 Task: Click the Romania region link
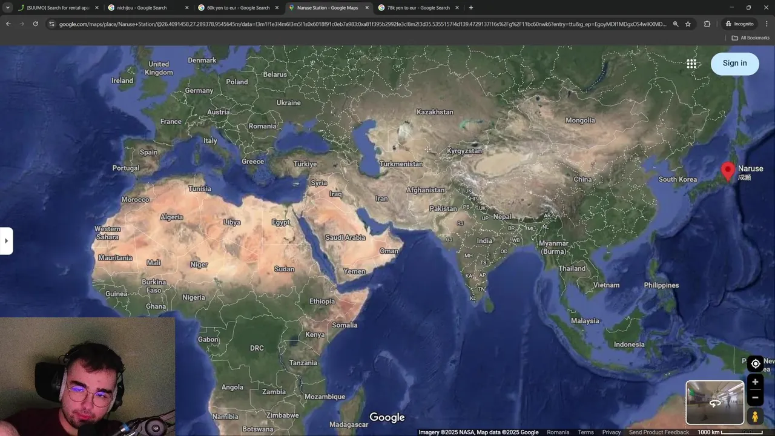(x=558, y=432)
